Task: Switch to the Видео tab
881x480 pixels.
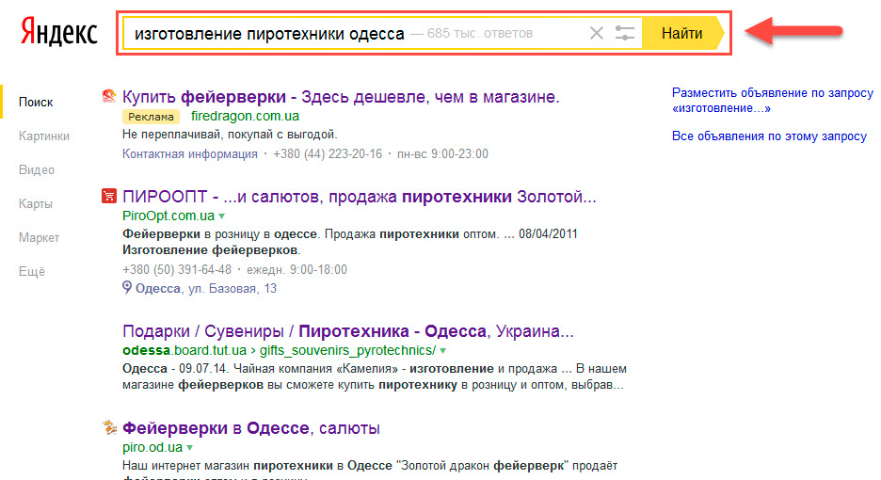Action: 37,169
